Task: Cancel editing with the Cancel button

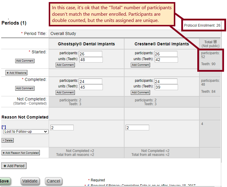Action: coord(53,181)
